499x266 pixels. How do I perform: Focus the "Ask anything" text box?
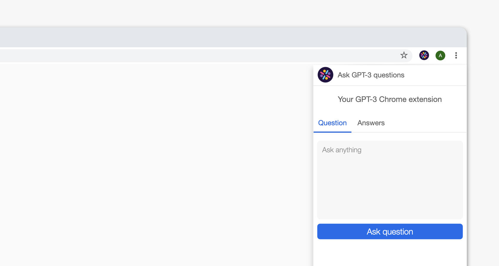[390, 180]
